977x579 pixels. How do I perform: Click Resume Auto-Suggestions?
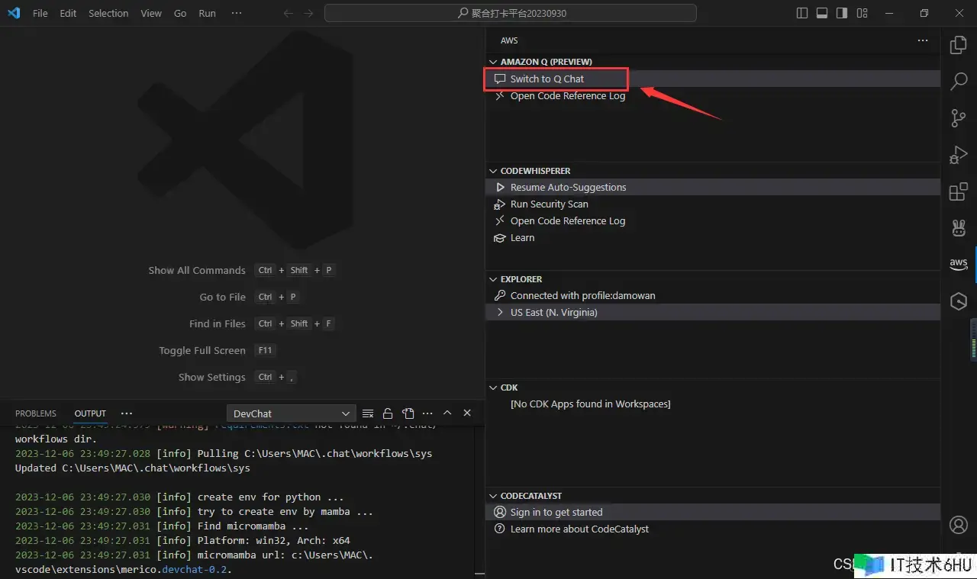click(x=713, y=187)
